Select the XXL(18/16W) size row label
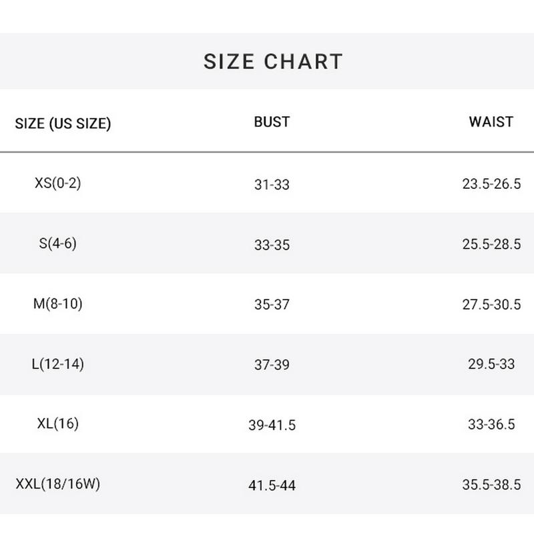This screenshot has height=534, width=534. tap(57, 484)
